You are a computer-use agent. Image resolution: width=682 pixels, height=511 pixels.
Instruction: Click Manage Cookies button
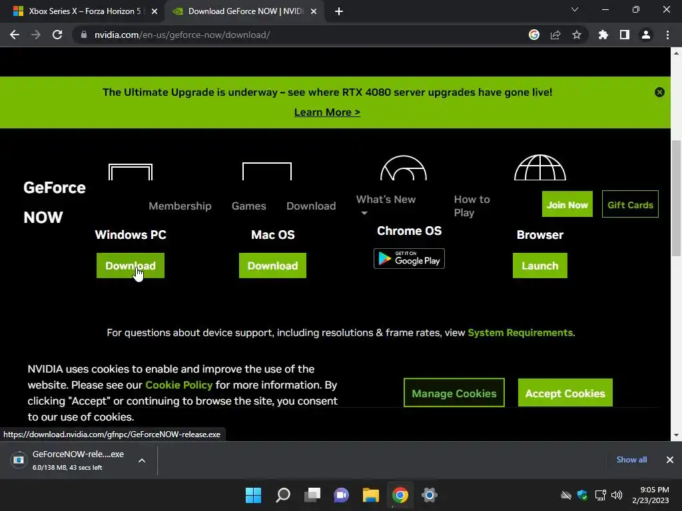pos(454,393)
